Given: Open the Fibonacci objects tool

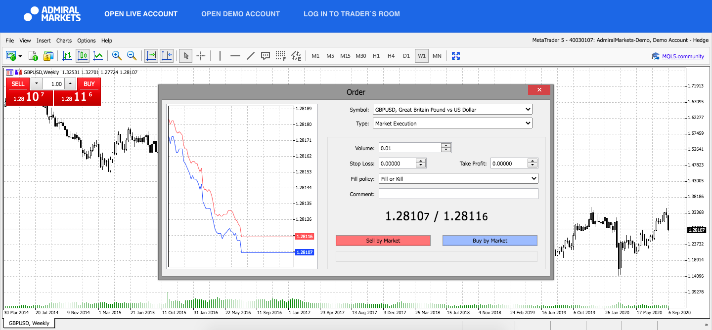Looking at the screenshot, I should point(281,56).
